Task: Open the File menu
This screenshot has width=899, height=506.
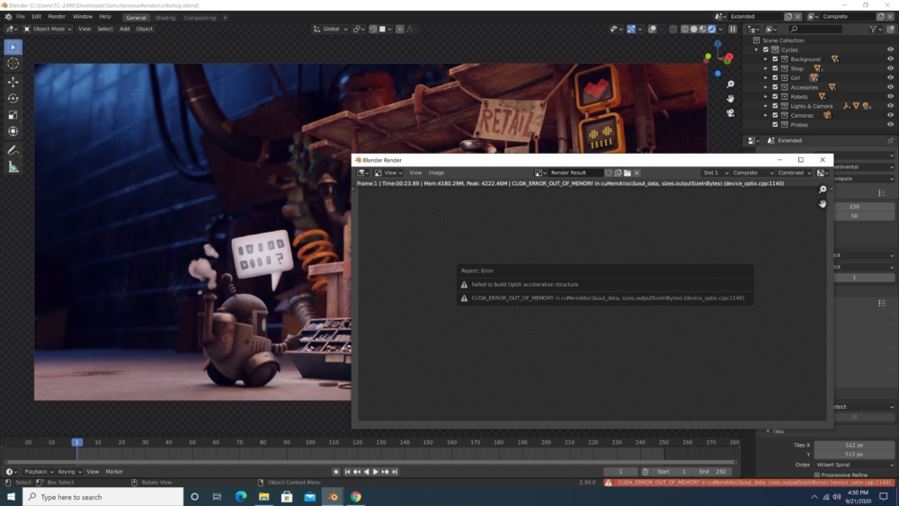Action: tap(21, 16)
